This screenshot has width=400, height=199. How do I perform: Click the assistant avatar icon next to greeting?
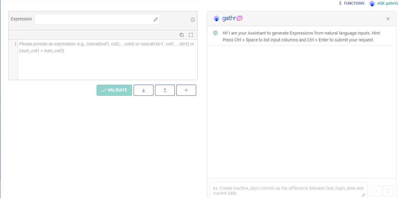tap(215, 33)
